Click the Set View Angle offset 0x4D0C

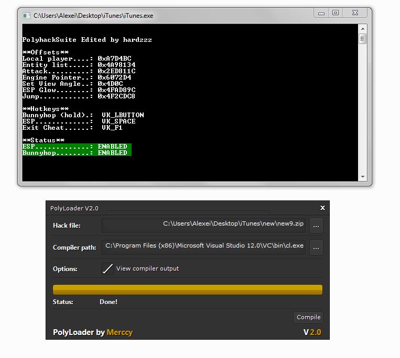(x=111, y=84)
